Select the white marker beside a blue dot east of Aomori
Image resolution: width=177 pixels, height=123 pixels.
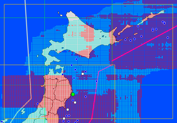(x=83, y=74)
